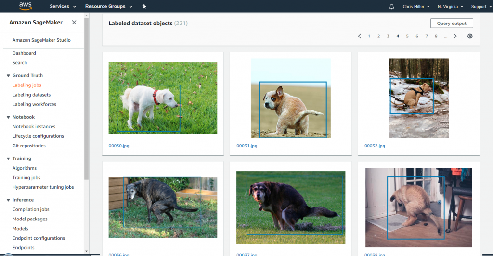Image resolution: width=493 pixels, height=256 pixels.
Task: Go to page 5 of labeled objects
Action: click(407, 36)
